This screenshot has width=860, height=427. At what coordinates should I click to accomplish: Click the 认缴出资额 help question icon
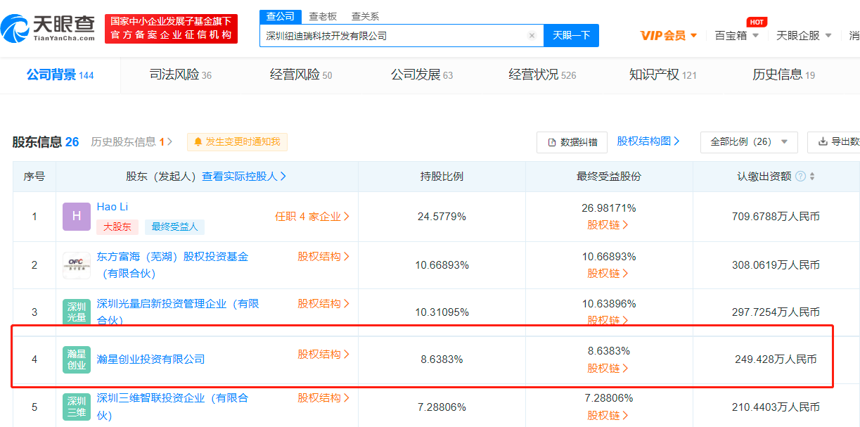800,177
